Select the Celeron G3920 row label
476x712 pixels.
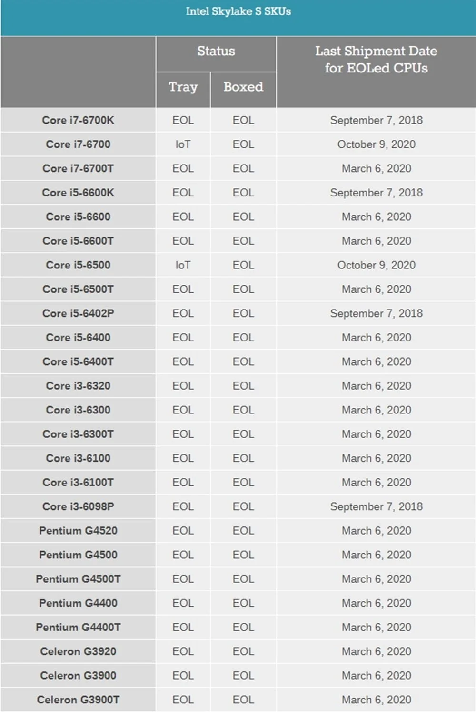78,651
